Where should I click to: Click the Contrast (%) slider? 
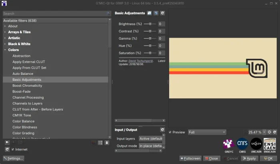(150, 31)
